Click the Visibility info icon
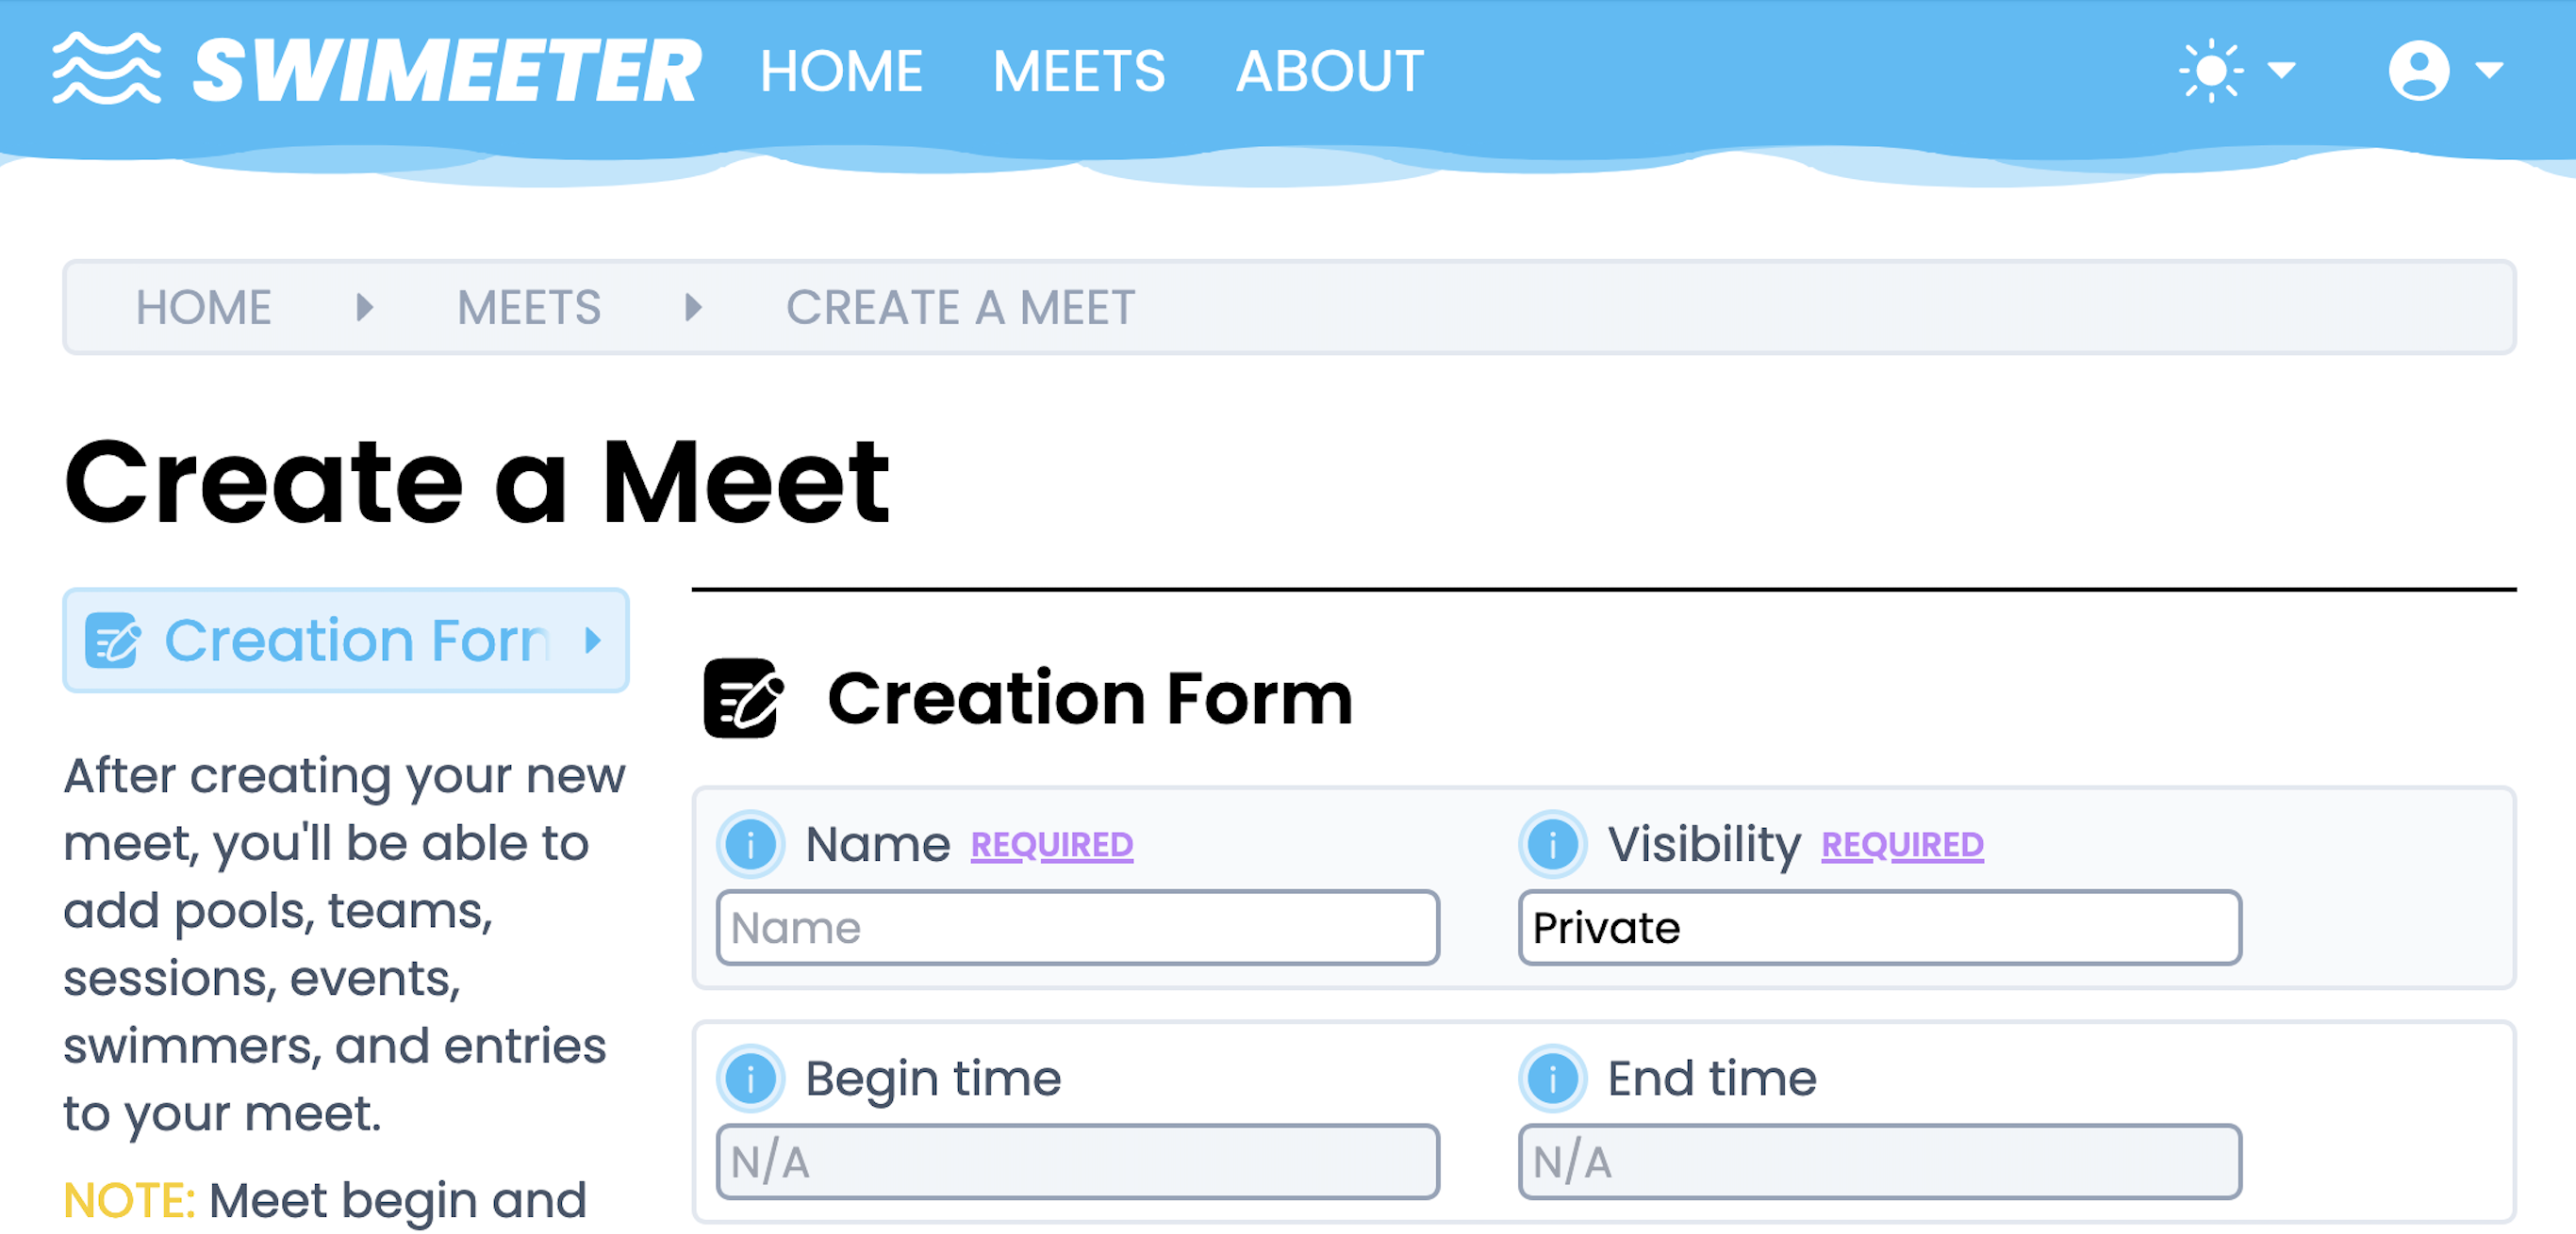 (1552, 844)
